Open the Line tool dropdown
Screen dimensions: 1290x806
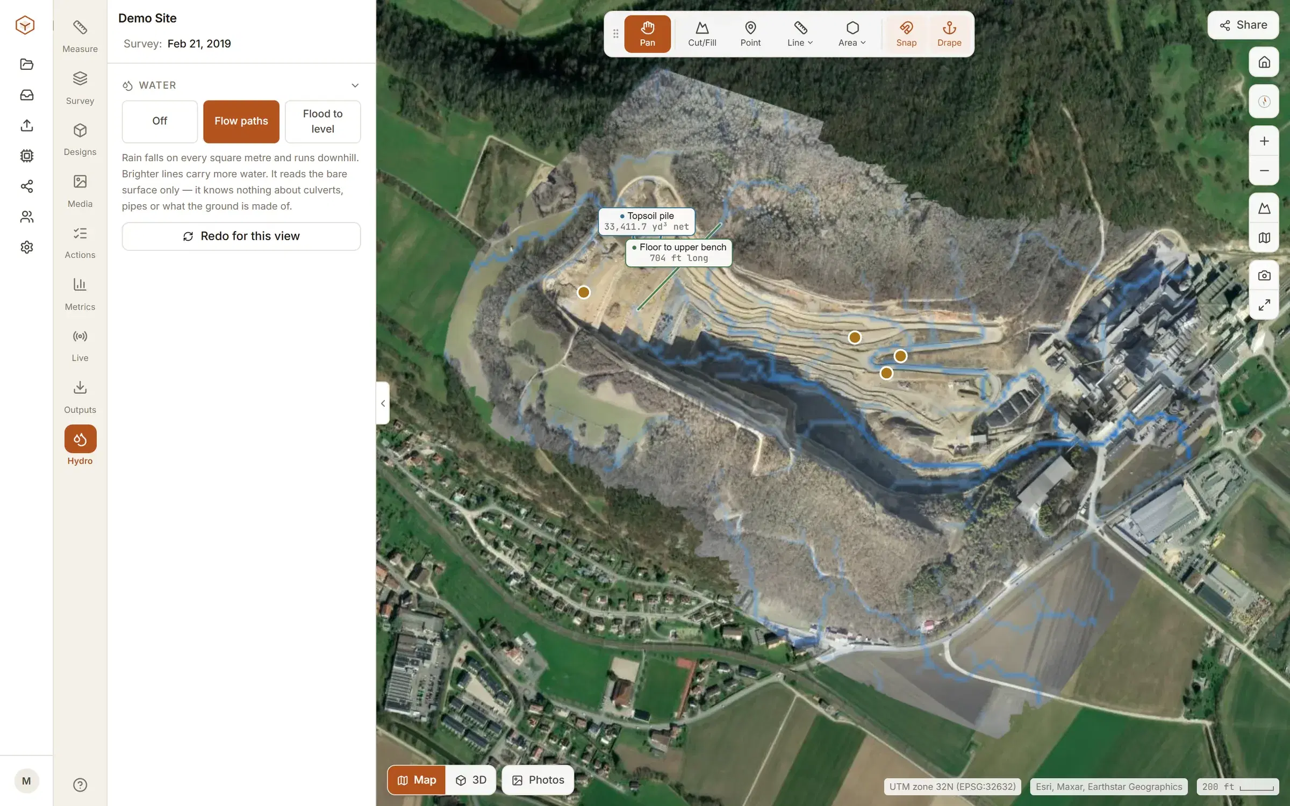(x=800, y=34)
